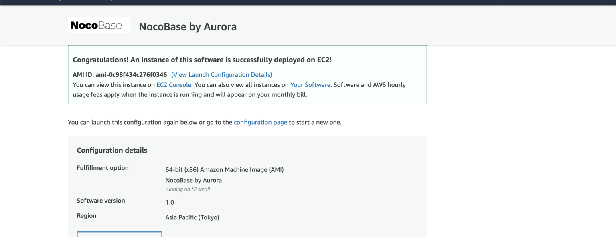Click the congratulations success banner
The image size is (616, 237).
tap(247, 74)
